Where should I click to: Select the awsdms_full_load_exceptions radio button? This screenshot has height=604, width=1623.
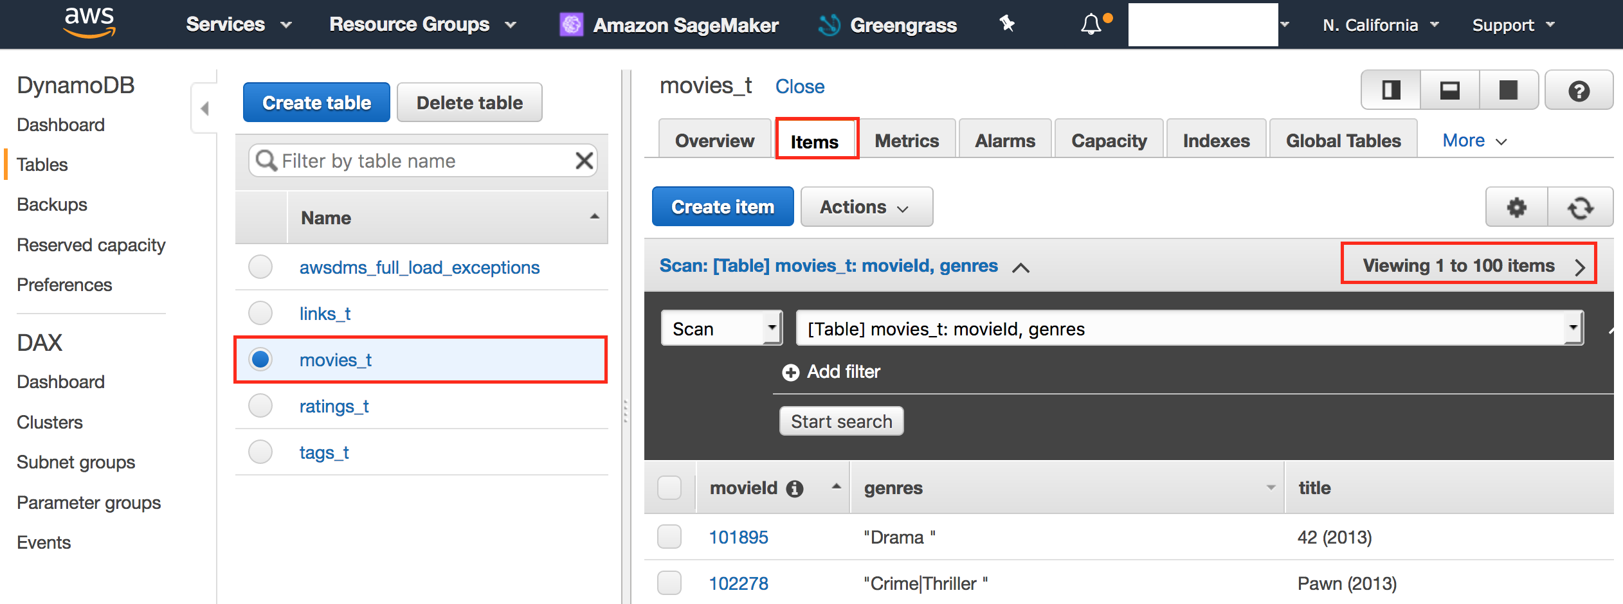tap(260, 267)
